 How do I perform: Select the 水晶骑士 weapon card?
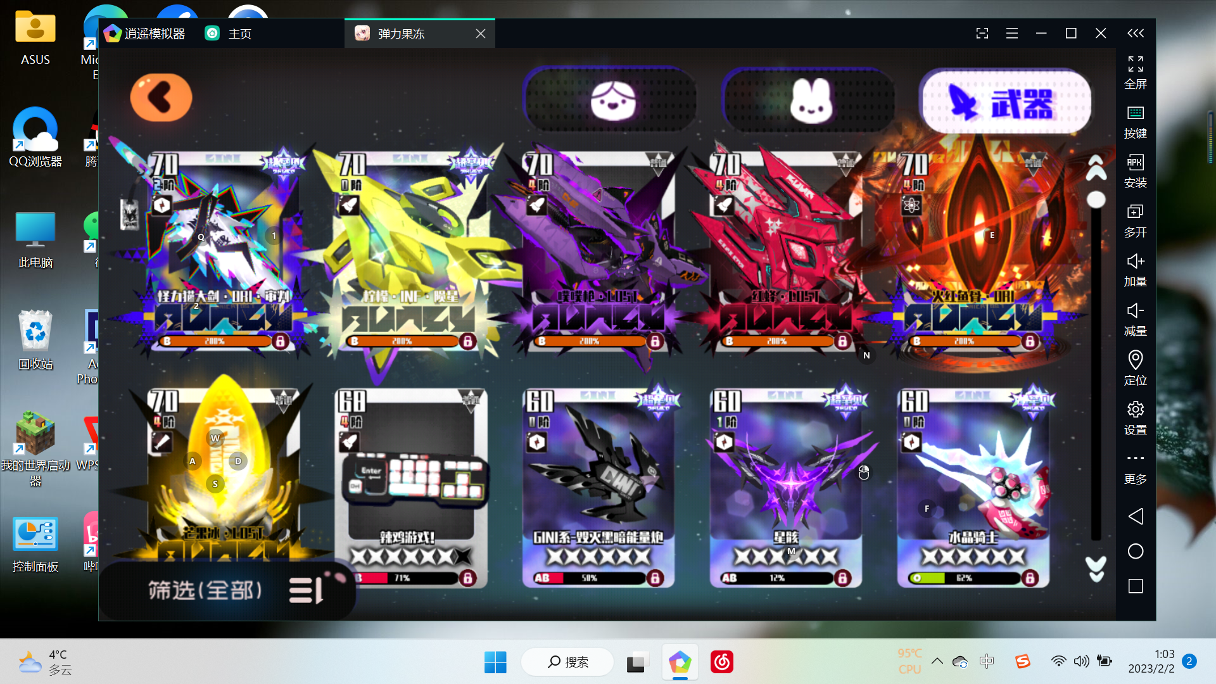click(x=973, y=488)
